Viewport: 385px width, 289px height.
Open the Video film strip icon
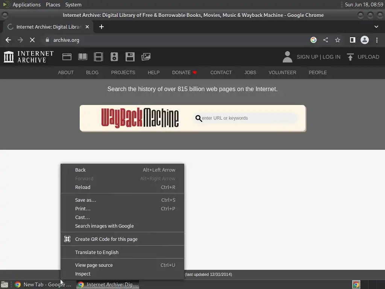(99, 57)
